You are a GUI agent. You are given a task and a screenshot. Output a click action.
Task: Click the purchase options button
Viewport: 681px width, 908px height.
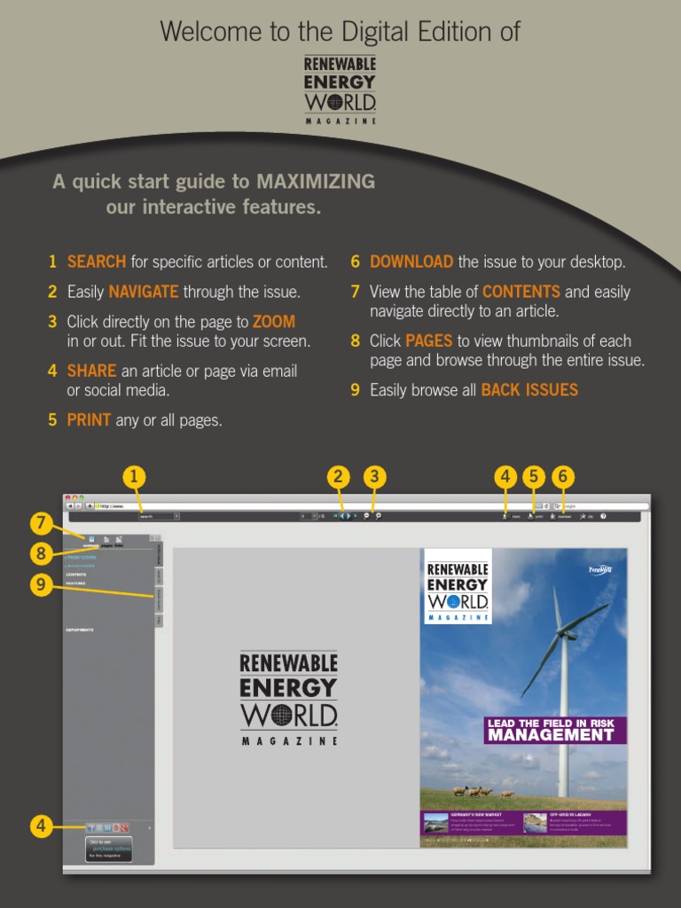109,849
